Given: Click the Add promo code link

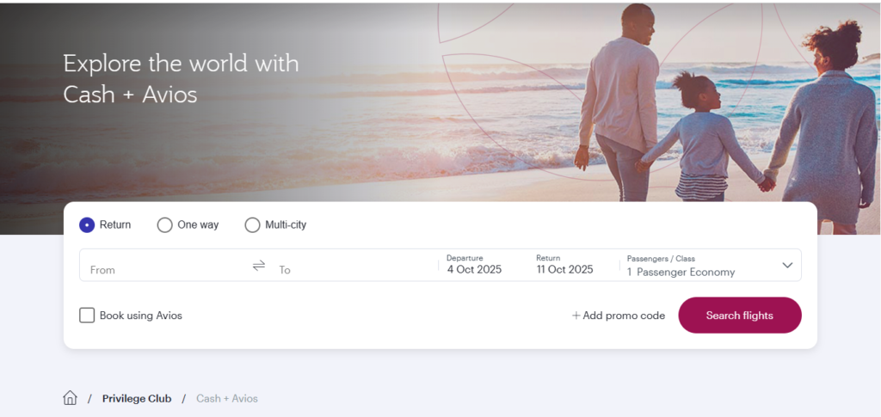Looking at the screenshot, I should (624, 316).
